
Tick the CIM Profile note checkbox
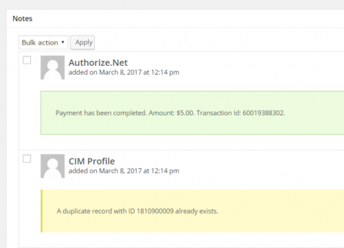click(x=27, y=159)
